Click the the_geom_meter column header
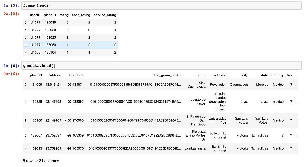The image size is (304, 167). (x=168, y=75)
